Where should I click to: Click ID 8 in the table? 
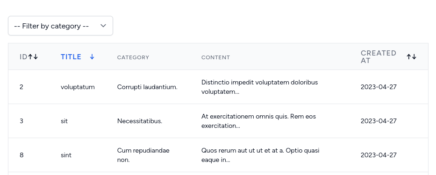(21, 155)
